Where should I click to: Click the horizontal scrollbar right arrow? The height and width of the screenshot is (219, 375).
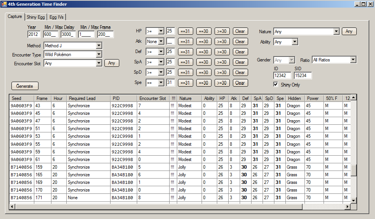(x=348, y=206)
